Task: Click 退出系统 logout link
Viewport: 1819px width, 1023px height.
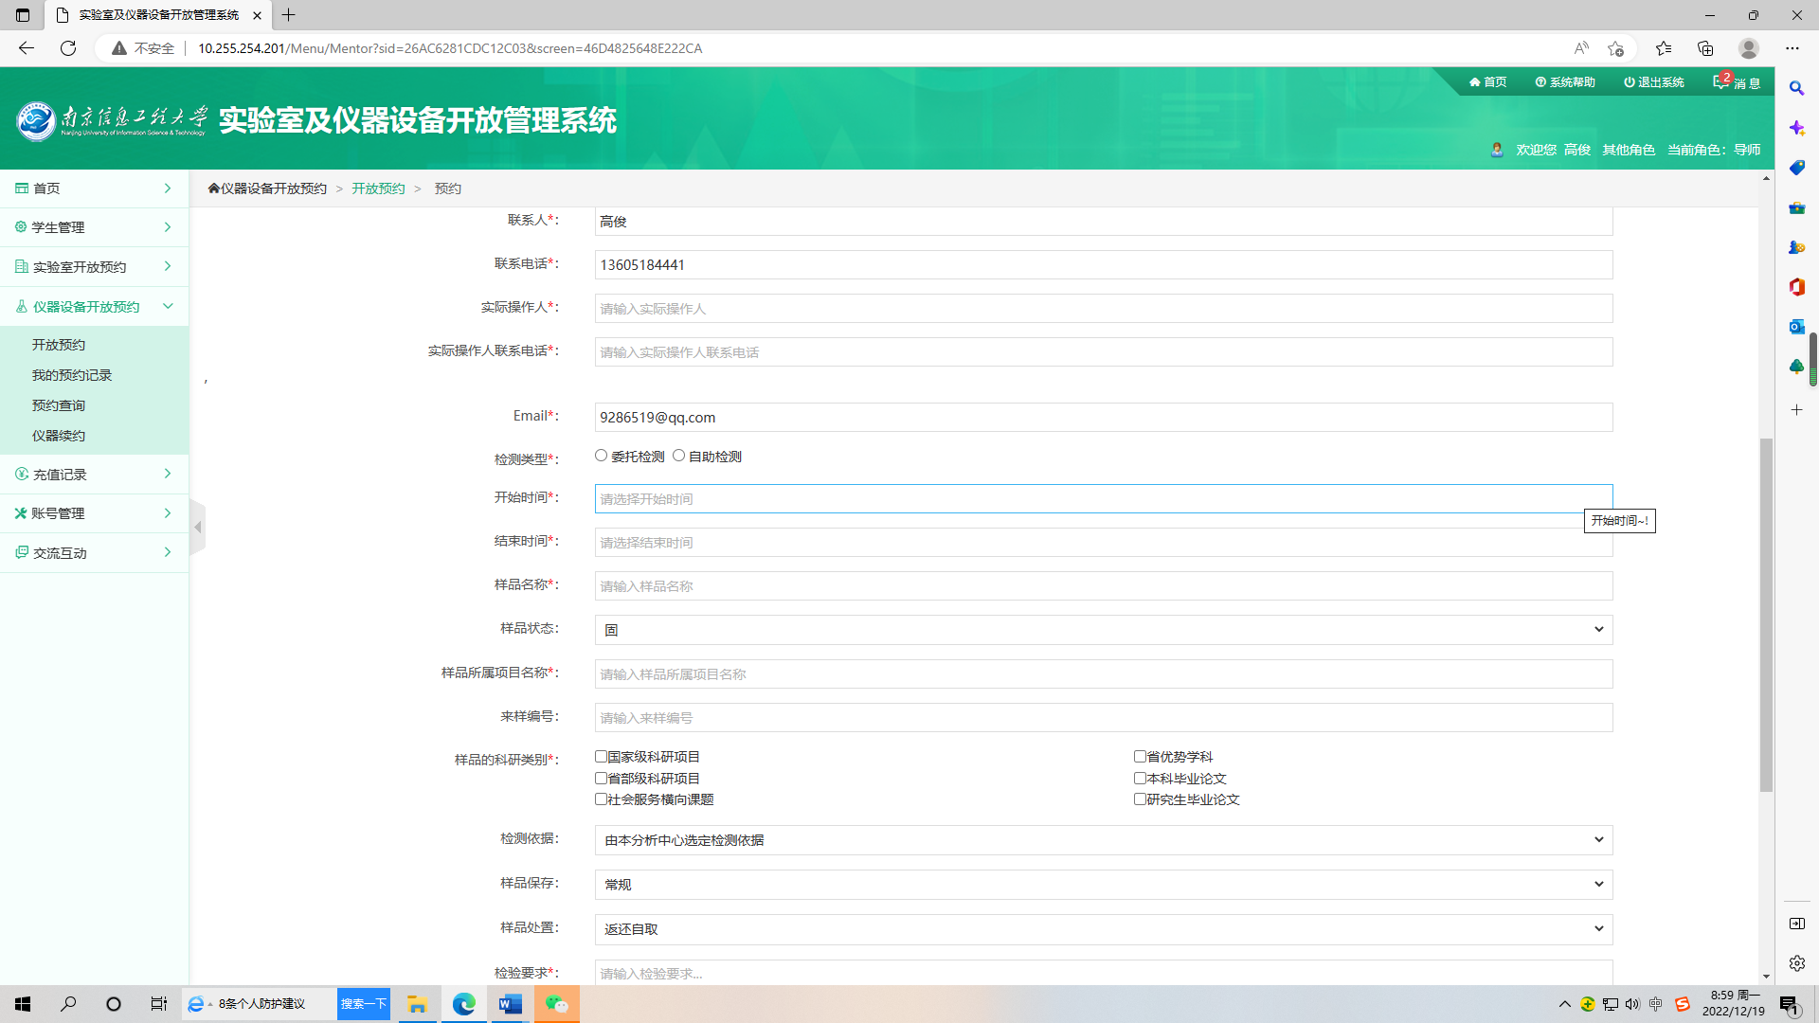Action: [x=1654, y=82]
